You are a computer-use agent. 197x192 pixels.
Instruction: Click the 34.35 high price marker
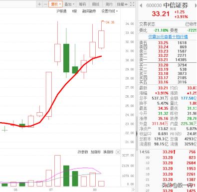coord(110,22)
